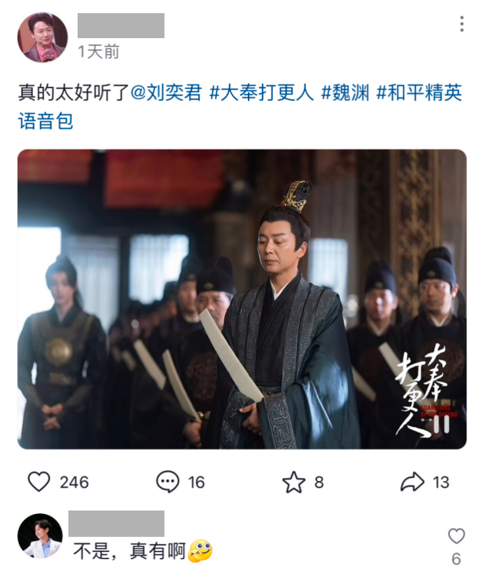Viewport: 492px width, 575px height.
Task: Open comments via speech bubble icon
Action: tap(168, 482)
